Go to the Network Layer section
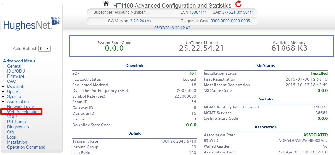 tap(20, 107)
